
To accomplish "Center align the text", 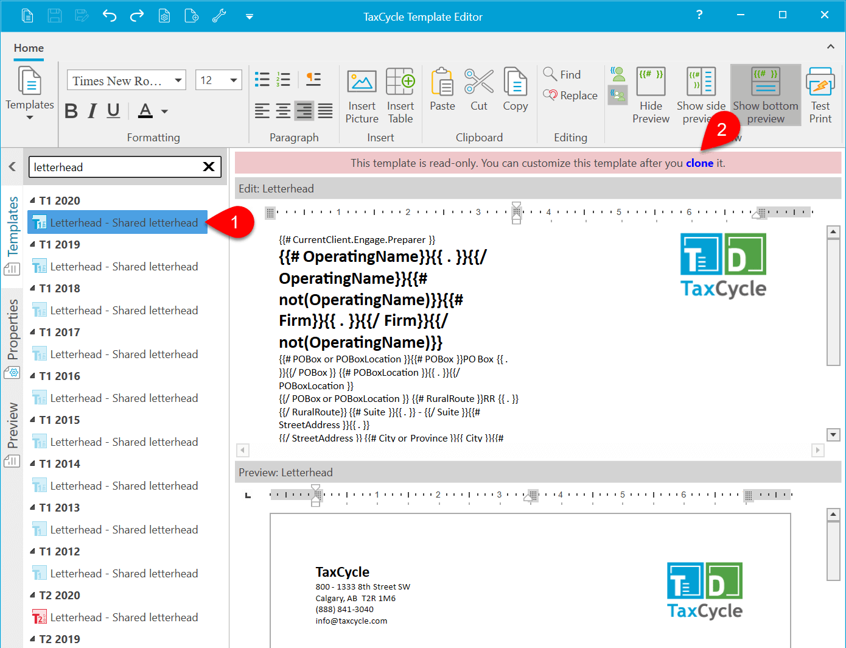I will [x=283, y=111].
